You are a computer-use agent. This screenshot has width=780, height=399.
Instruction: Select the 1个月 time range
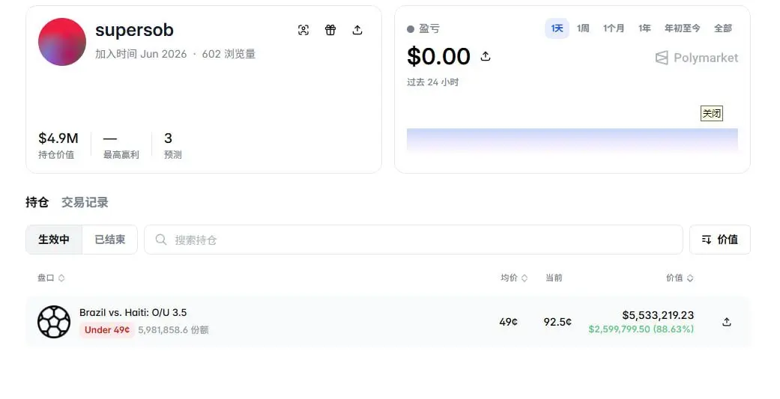614,28
